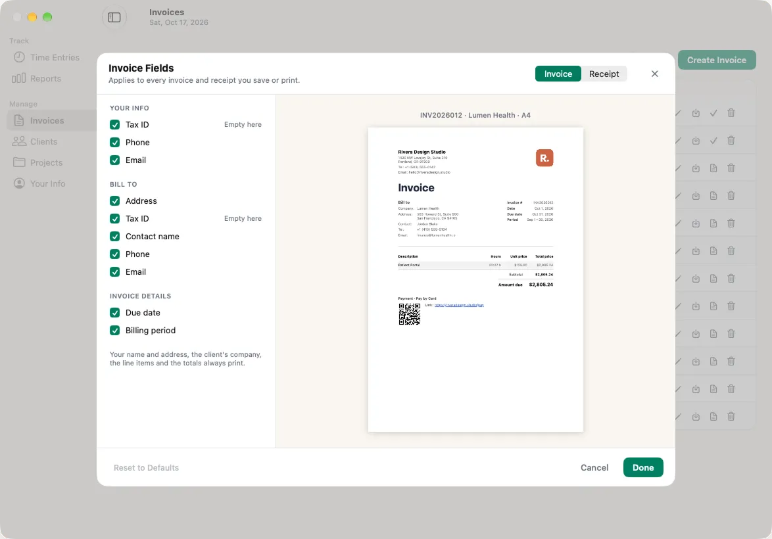Click the QR code in the invoice preview
The image size is (772, 539).
pos(409,314)
